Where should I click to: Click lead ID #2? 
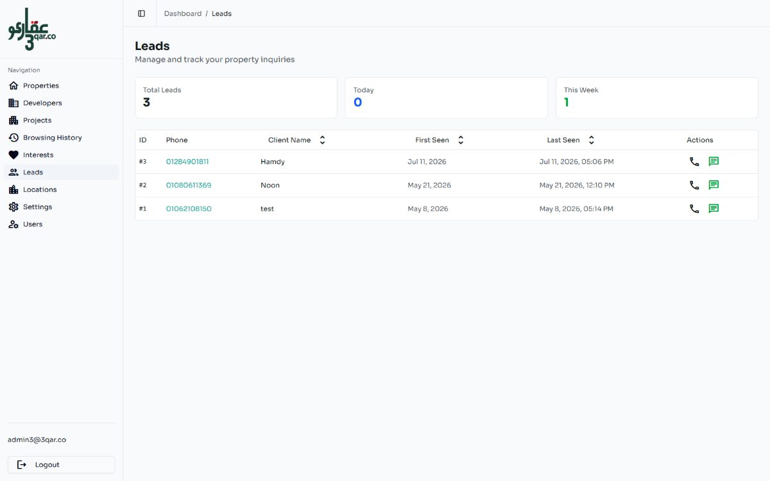[143, 185]
